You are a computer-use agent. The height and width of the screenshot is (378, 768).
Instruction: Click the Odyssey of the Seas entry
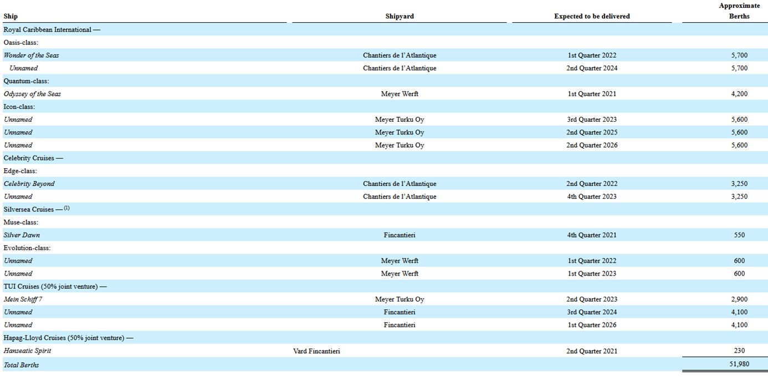[32, 94]
